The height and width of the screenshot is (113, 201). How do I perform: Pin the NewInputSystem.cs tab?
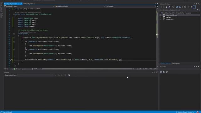point(19,4)
